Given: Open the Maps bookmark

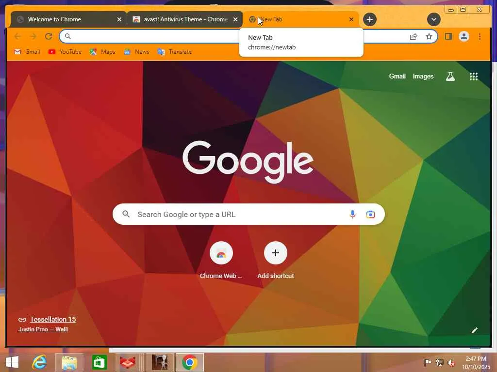Looking at the screenshot, I should tap(102, 51).
